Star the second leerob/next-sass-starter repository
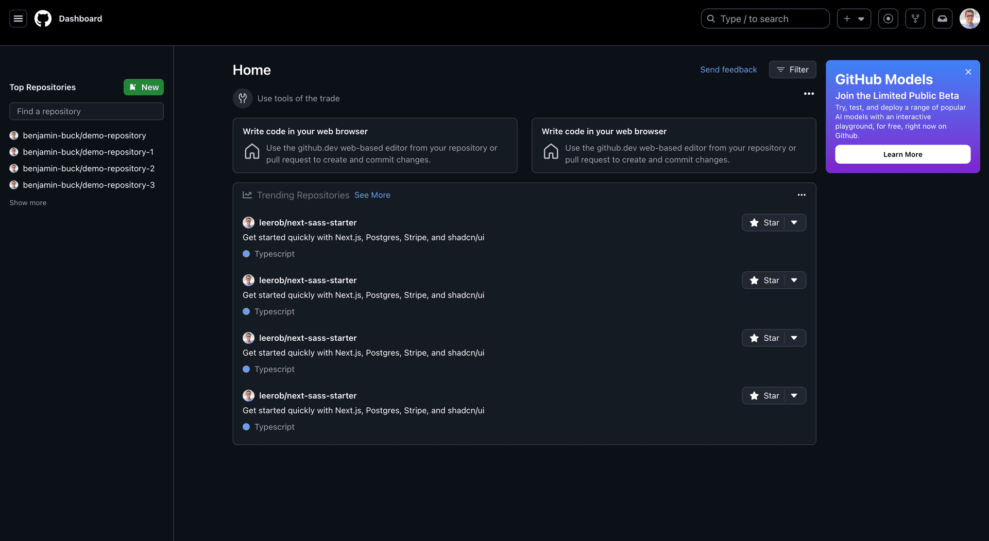 coord(764,280)
